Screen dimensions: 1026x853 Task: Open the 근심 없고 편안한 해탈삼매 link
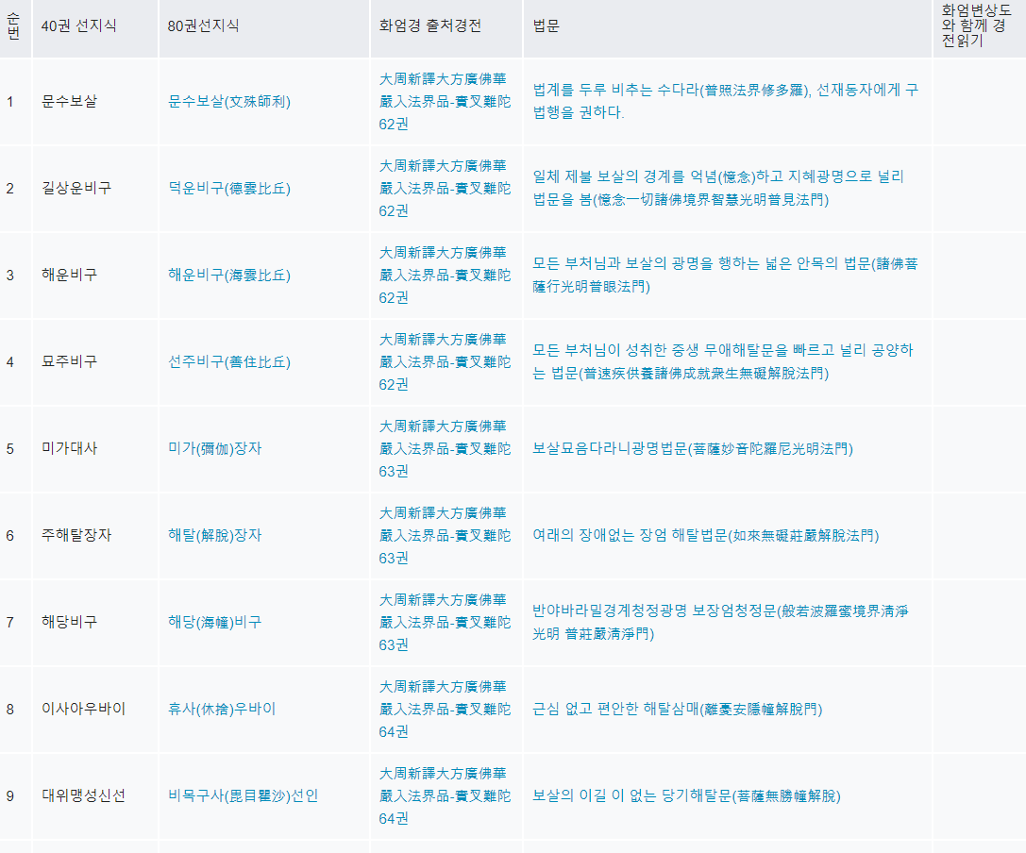coord(677,709)
